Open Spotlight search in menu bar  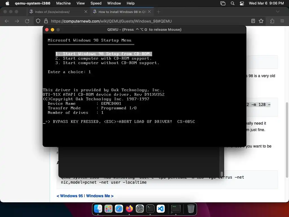click(x=233, y=3)
